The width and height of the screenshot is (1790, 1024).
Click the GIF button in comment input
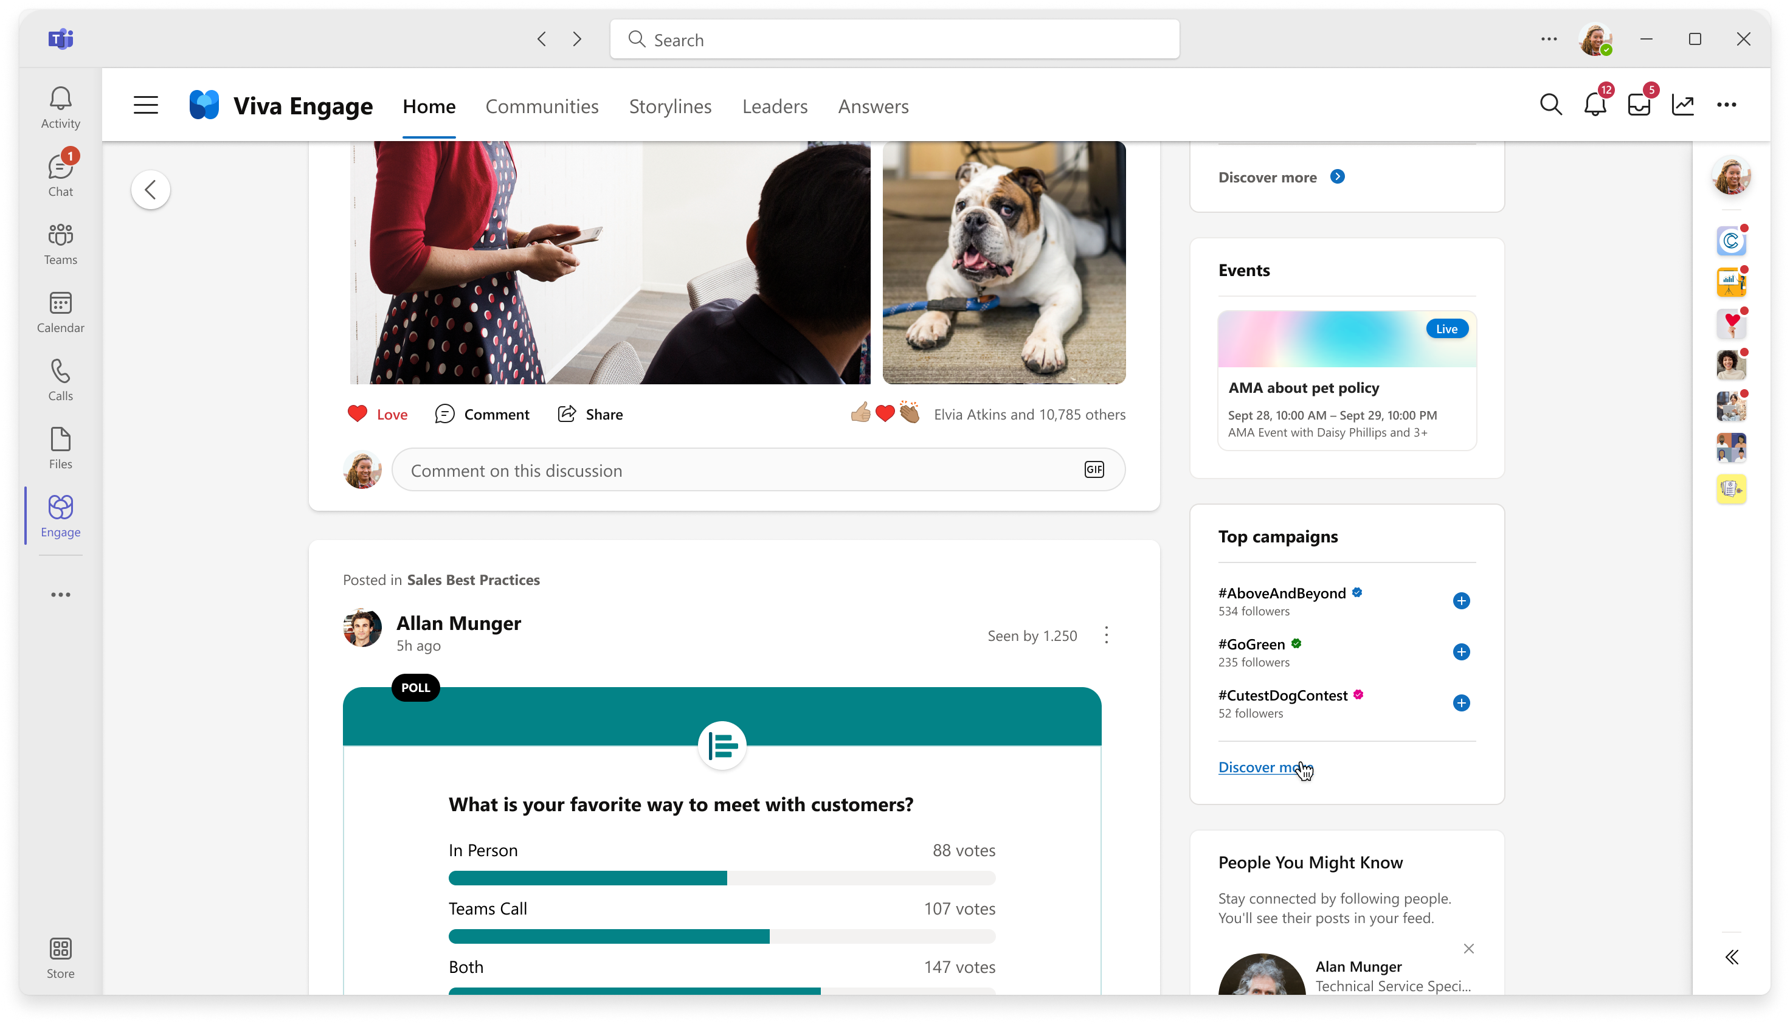[x=1093, y=469]
